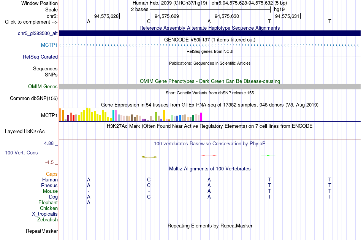The image size is (361, 240).
Task: Click the Layered H3K27Ac track label
Action: point(25,132)
